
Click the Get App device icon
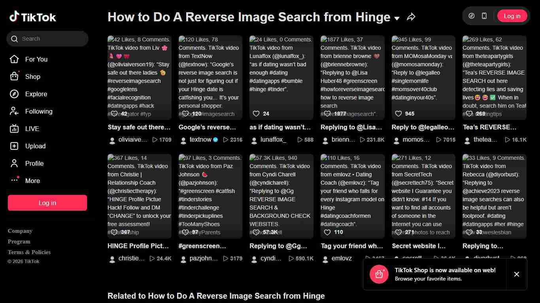pyautogui.click(x=484, y=16)
